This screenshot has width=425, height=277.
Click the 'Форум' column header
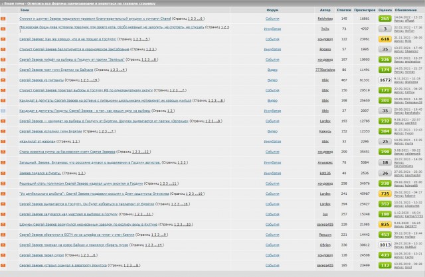tap(272, 10)
